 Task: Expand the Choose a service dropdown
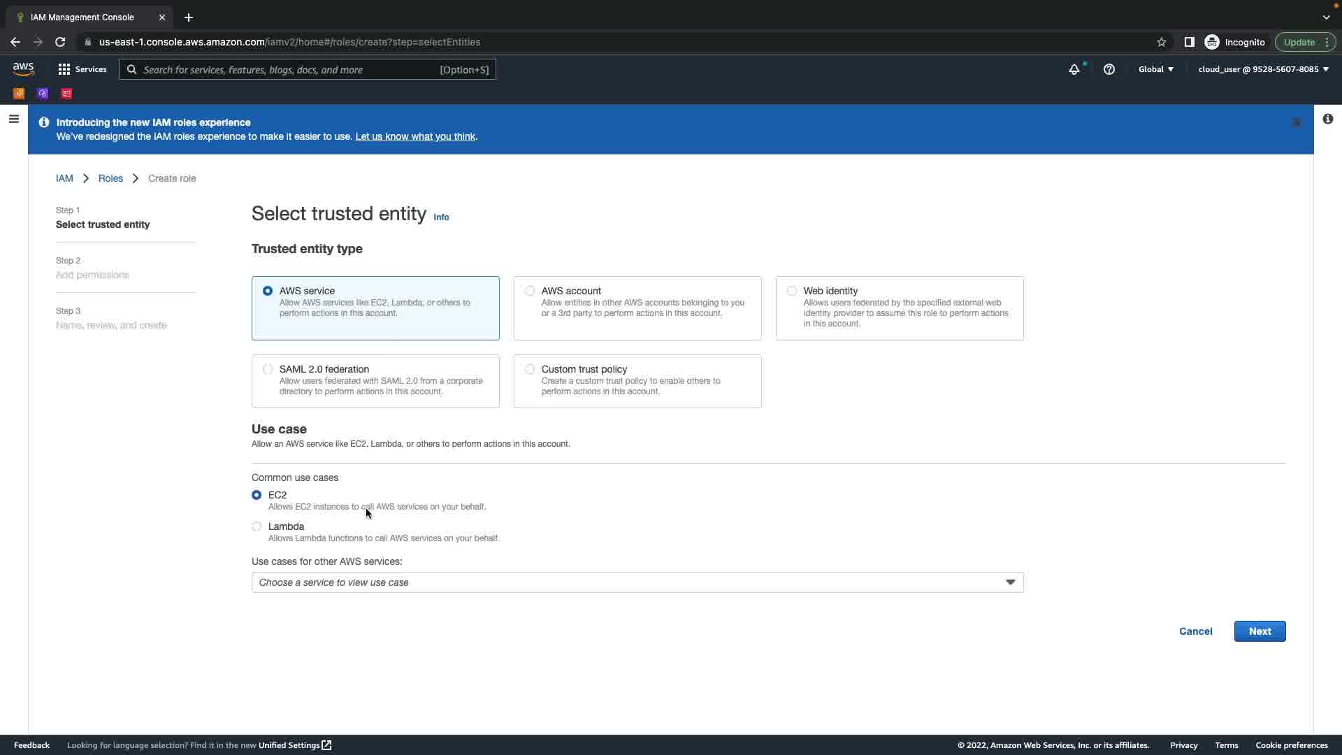coord(637,582)
